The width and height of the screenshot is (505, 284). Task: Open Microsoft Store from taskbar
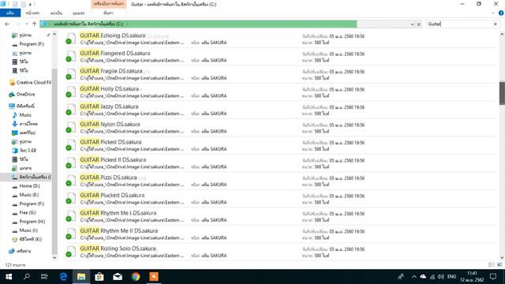coord(99,277)
